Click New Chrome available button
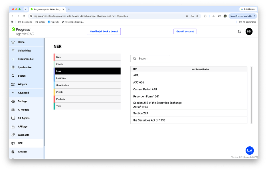 pyautogui.click(x=243, y=16)
